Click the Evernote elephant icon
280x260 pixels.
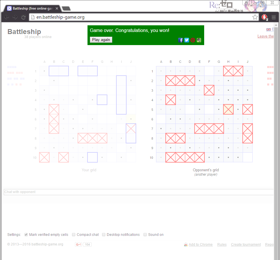(x=199, y=40)
